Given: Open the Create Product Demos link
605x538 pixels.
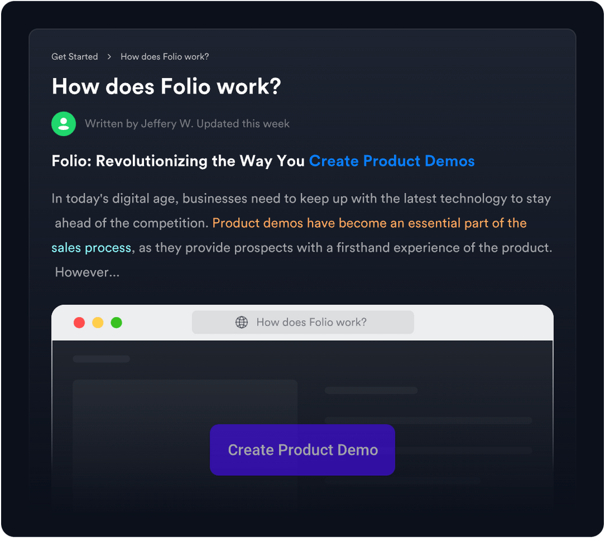Looking at the screenshot, I should point(391,161).
